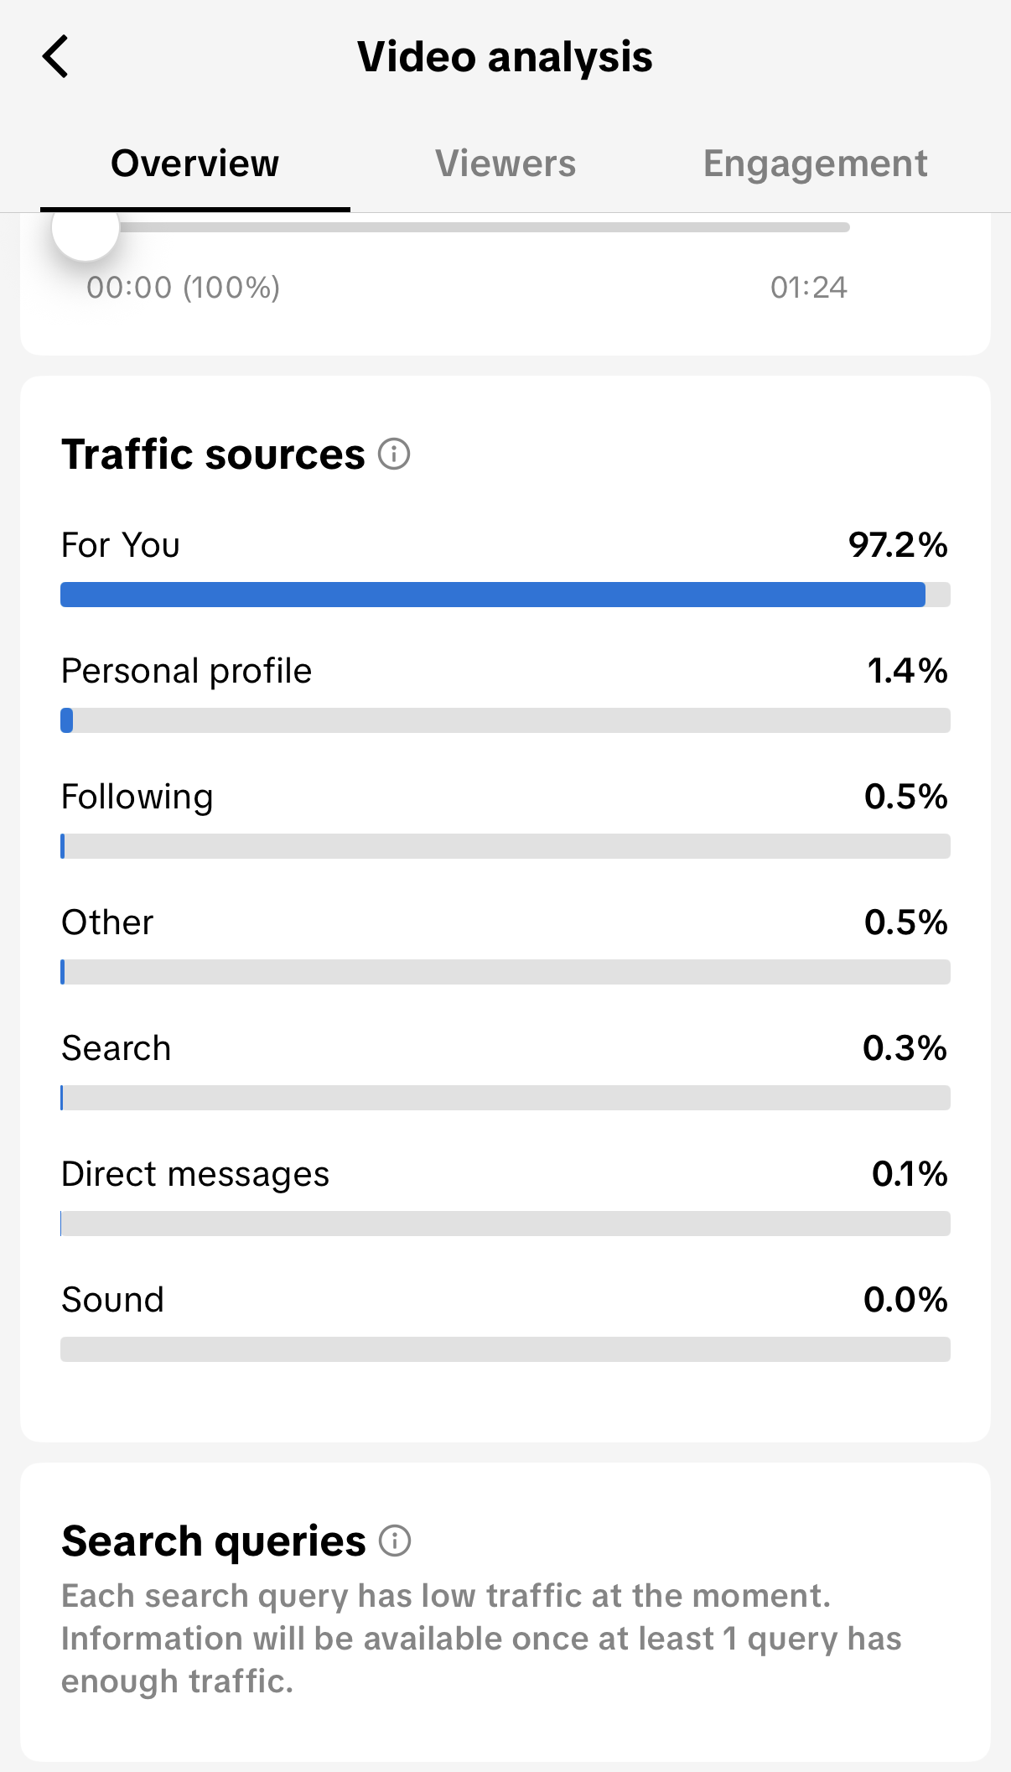Select the Overview tab

click(194, 164)
